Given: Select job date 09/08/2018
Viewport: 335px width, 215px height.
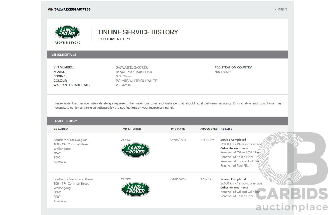Looking at the screenshot, I should (178, 140).
